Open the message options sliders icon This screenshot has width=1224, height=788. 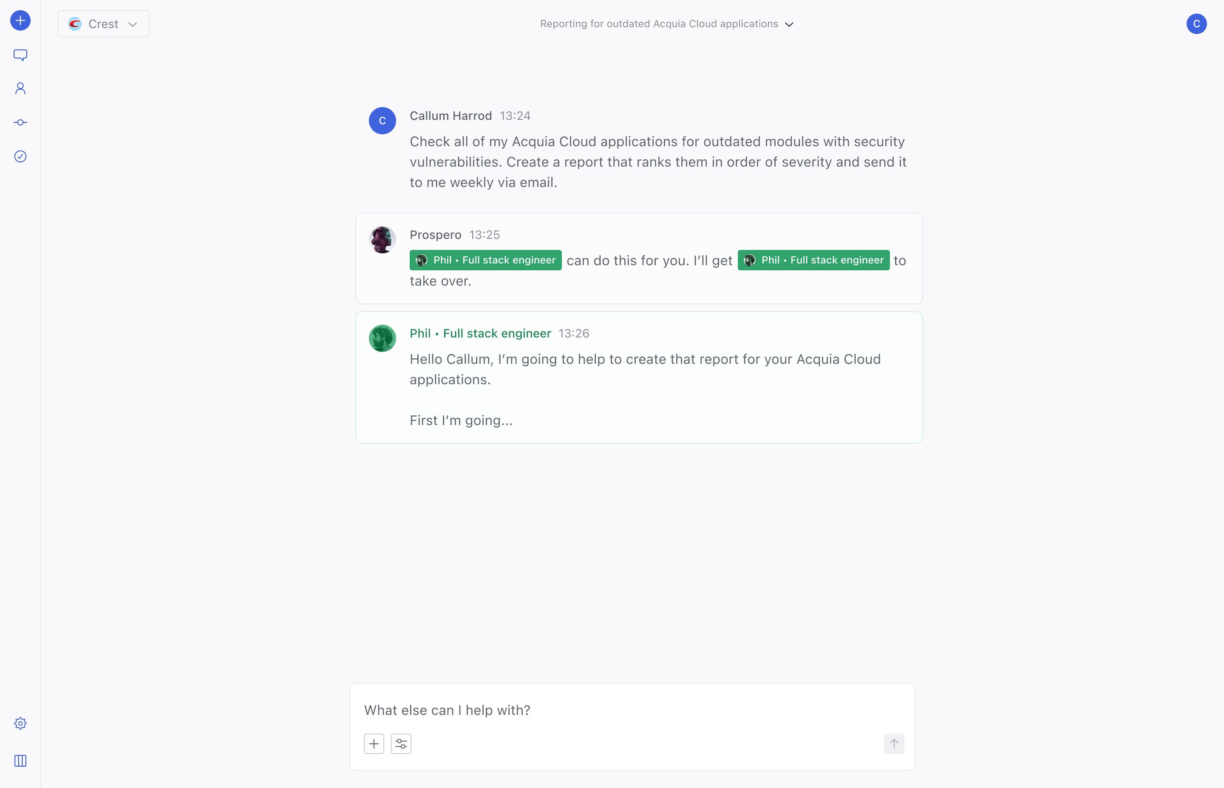coord(401,743)
